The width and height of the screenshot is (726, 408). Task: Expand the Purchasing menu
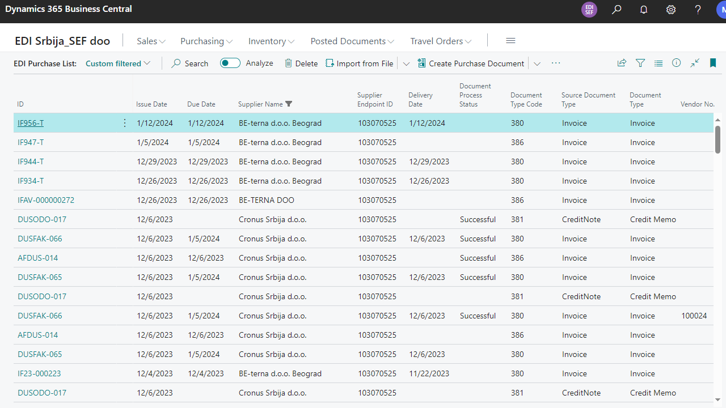[x=206, y=41]
